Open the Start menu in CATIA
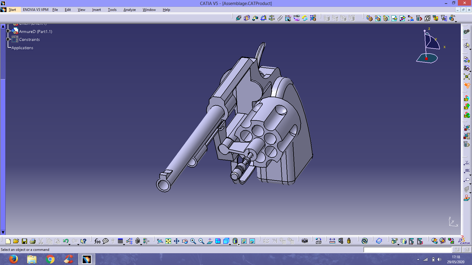The height and width of the screenshot is (265, 472). click(x=12, y=10)
